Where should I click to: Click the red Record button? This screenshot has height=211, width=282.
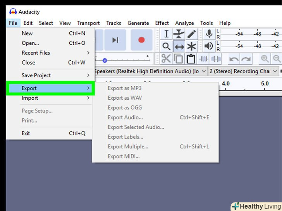click(141, 40)
